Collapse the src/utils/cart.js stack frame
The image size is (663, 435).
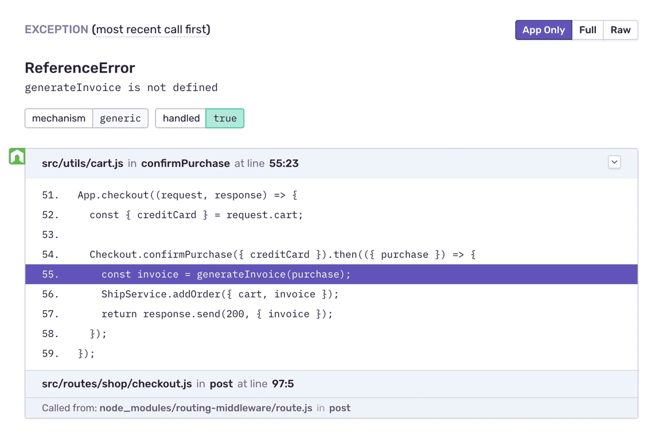(82, 163)
